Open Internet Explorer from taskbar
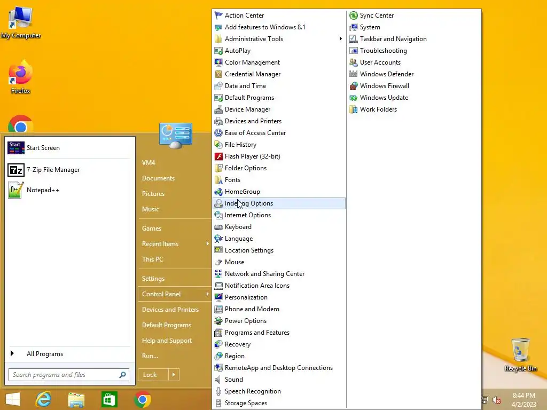 (44, 399)
